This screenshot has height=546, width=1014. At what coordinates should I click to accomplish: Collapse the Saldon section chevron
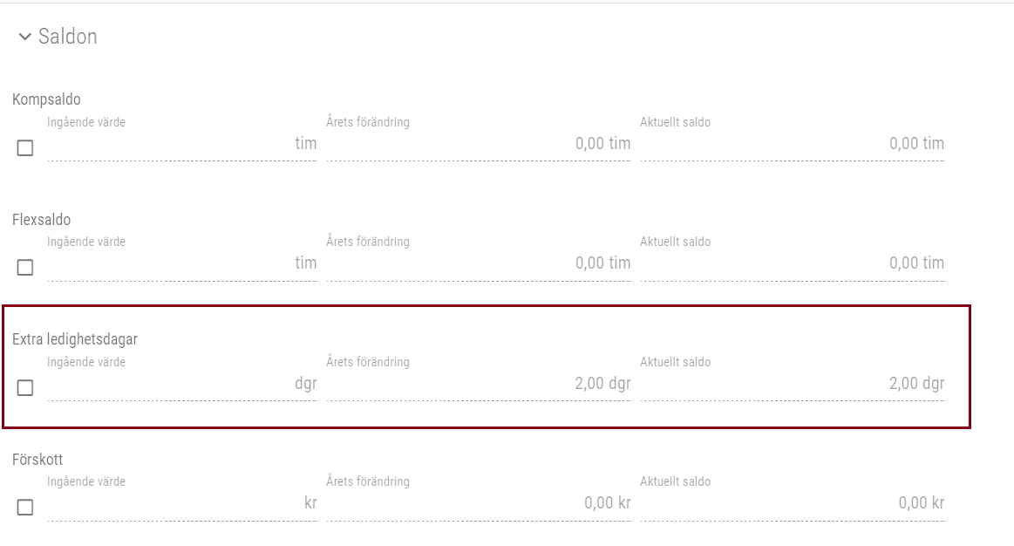coord(24,38)
